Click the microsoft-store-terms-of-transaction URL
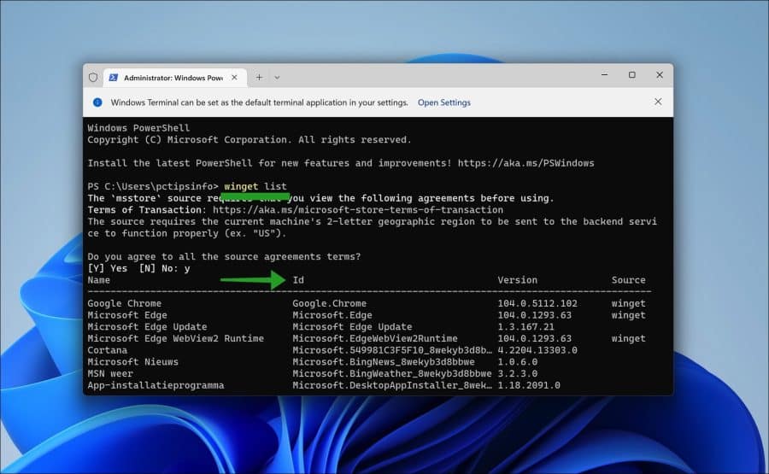The image size is (769, 474). pos(358,210)
